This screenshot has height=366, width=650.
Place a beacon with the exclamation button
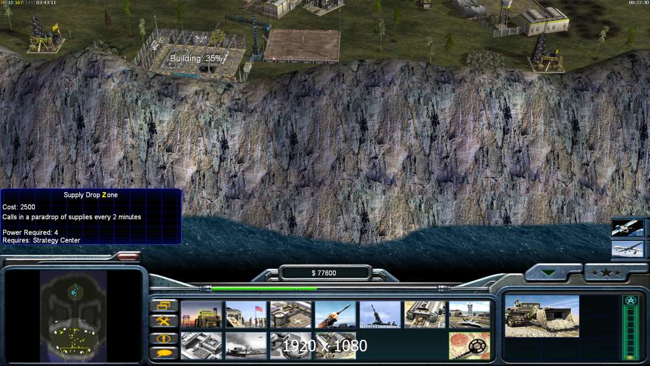point(164,338)
